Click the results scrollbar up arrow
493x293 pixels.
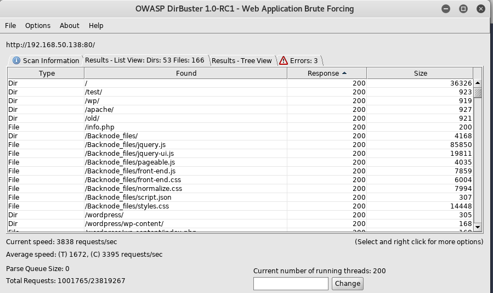478,83
